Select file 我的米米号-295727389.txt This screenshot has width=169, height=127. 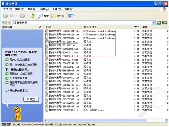click(x=64, y=38)
